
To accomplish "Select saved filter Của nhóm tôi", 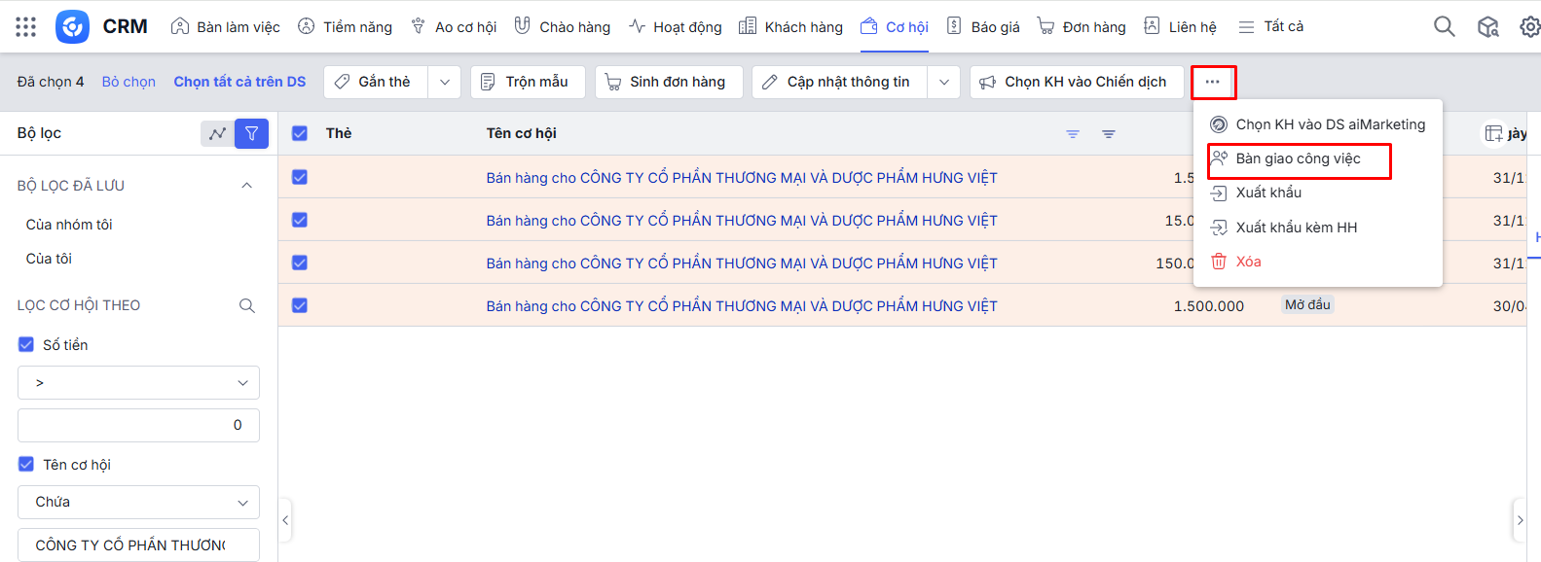I will (69, 225).
